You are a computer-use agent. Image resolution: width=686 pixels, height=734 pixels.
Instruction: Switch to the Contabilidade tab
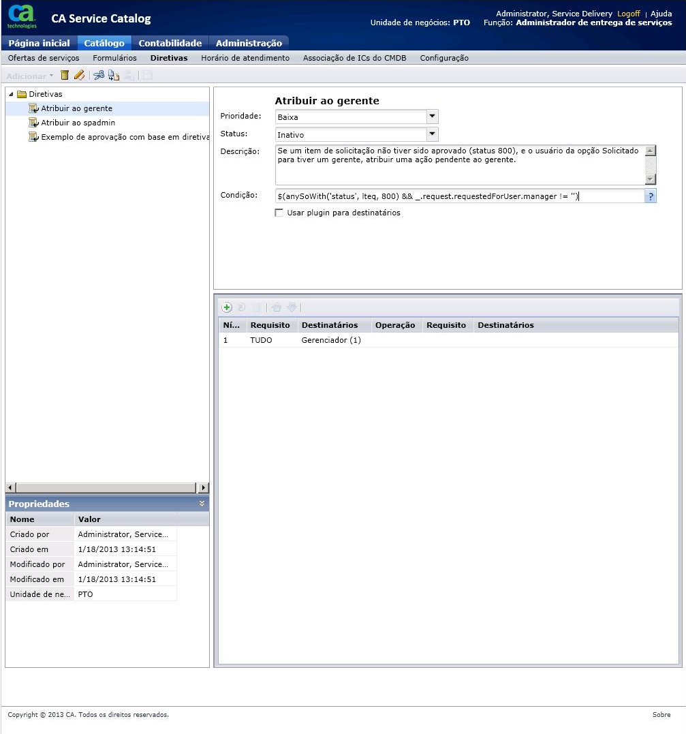[x=170, y=43]
